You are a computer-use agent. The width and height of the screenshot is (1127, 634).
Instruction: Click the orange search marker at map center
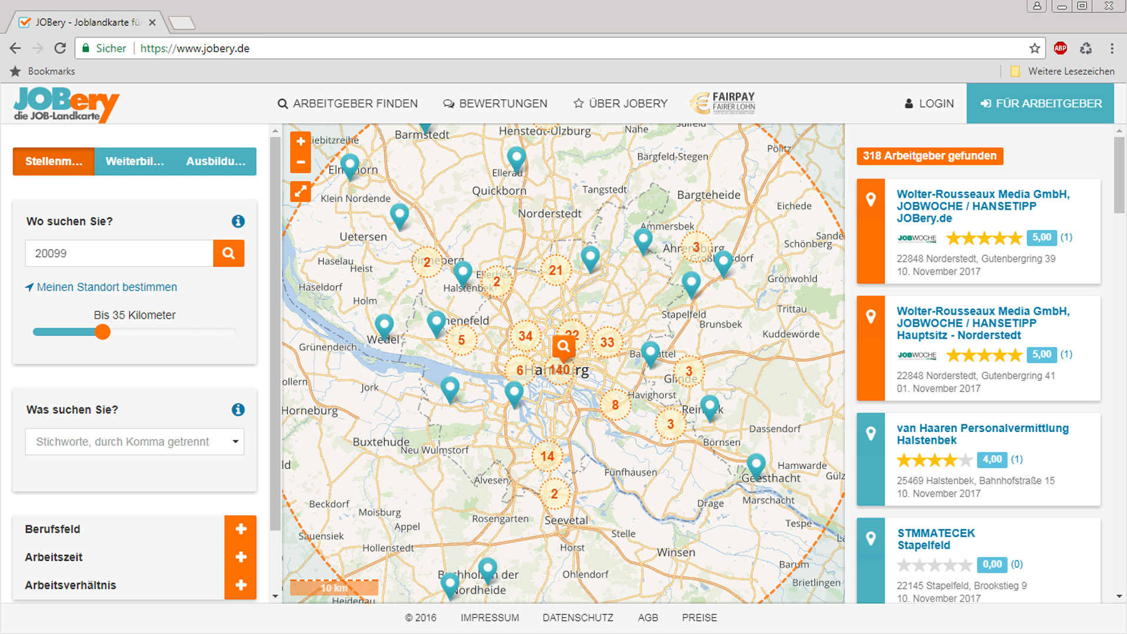(x=563, y=348)
